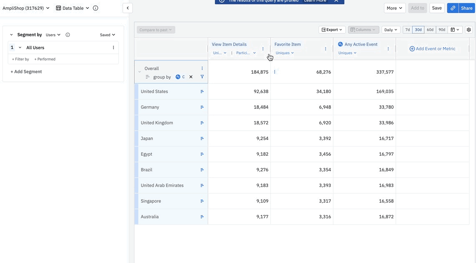Click the United States row breakdown icon
476x263 pixels.
pos(202,91)
